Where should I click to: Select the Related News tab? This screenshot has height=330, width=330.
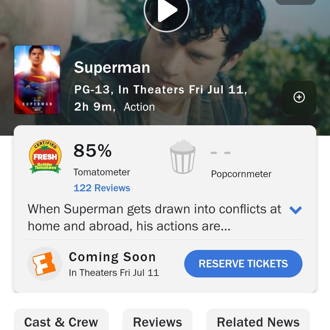coord(258,322)
